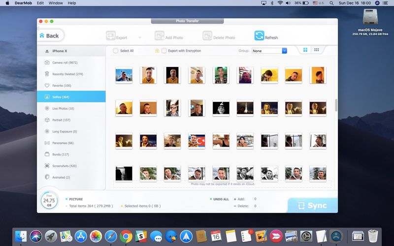The width and height of the screenshot is (394, 246).
Task: Click the Delete Photo icon
Action: point(207,35)
